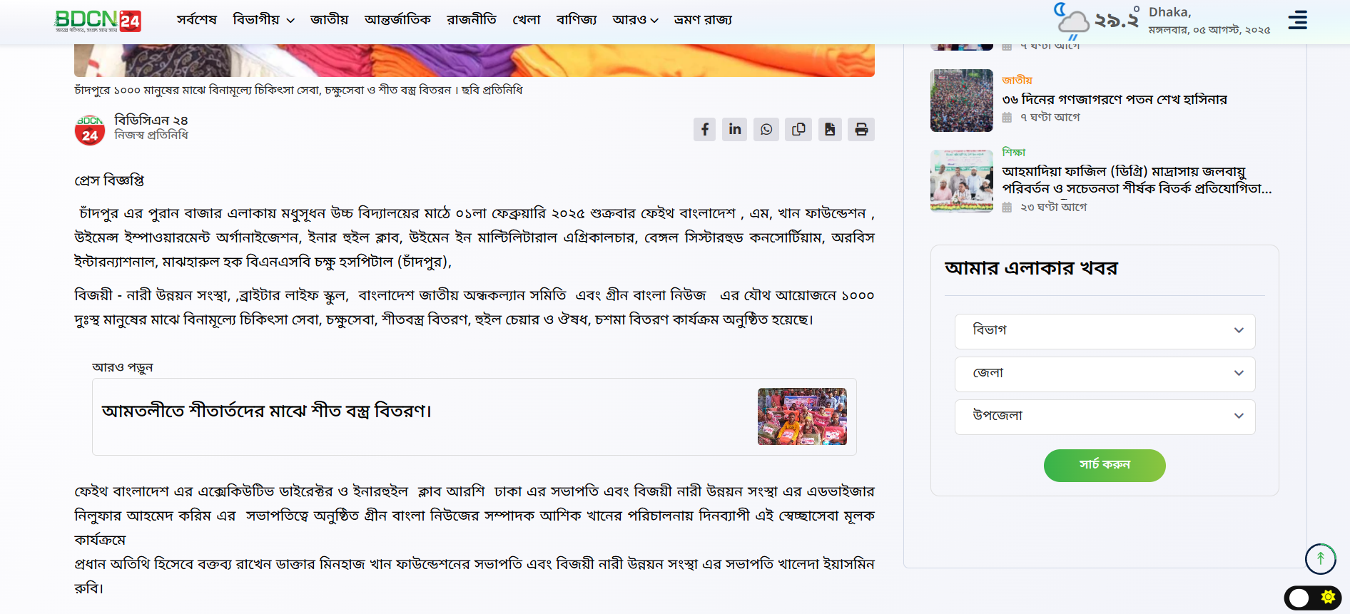Share the article on Facebook
1350x614 pixels.
(x=704, y=129)
